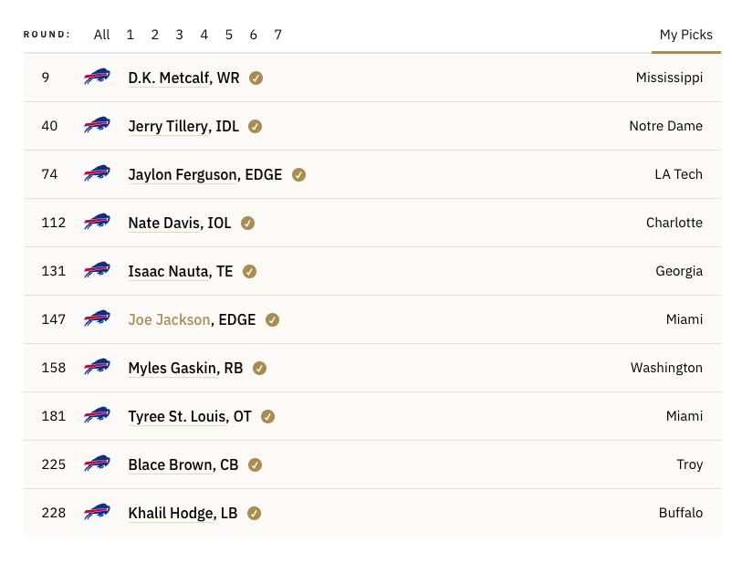Screen dimensions: 742x563
Task: Filter to round 1 picks
Action: click(x=131, y=35)
